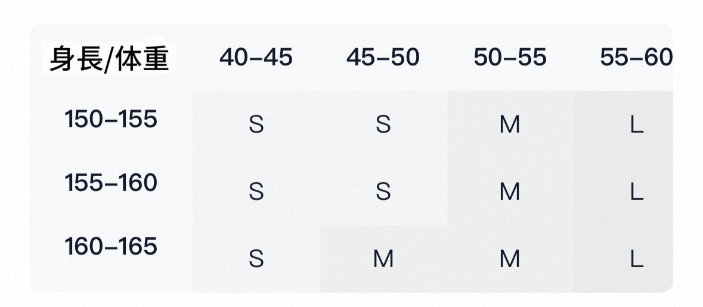Image resolution: width=703 pixels, height=307 pixels.
Task: Choose L for height 155–160, weight 55–60
Action: pos(636,192)
